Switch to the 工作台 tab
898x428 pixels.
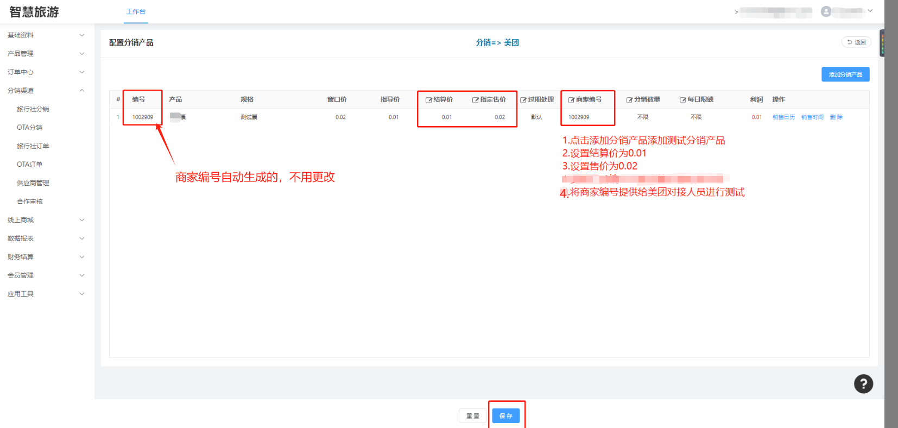click(x=136, y=11)
